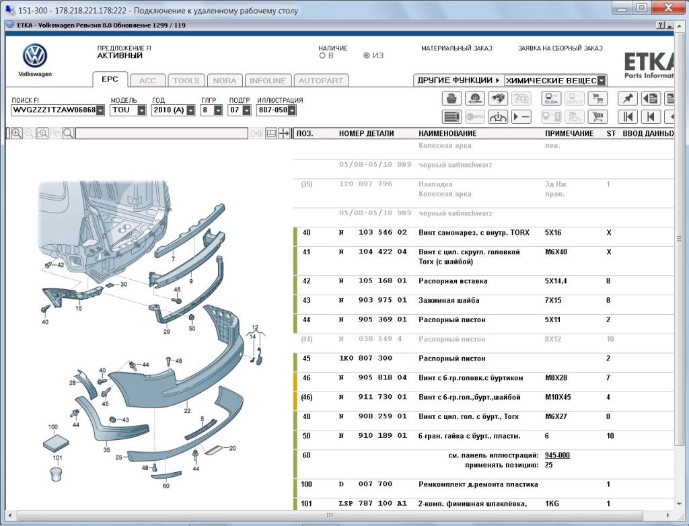This screenshot has height=526, width=689.
Task: Select row 48 Винт с цил. гол. с бурт., Torx
Action: (484, 420)
